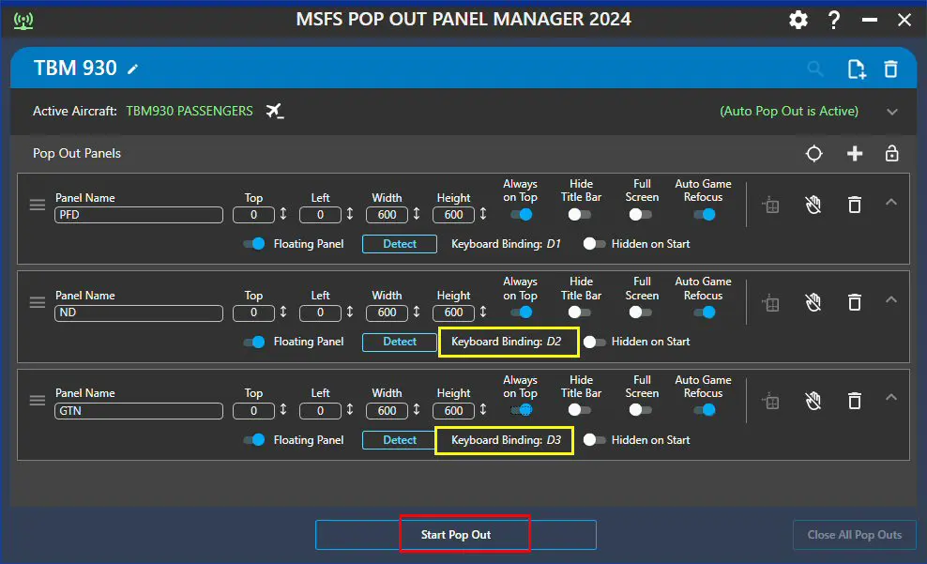Viewport: 927px width, 564px height.
Task: Click the Width field of PFD panel
Action: [388, 215]
